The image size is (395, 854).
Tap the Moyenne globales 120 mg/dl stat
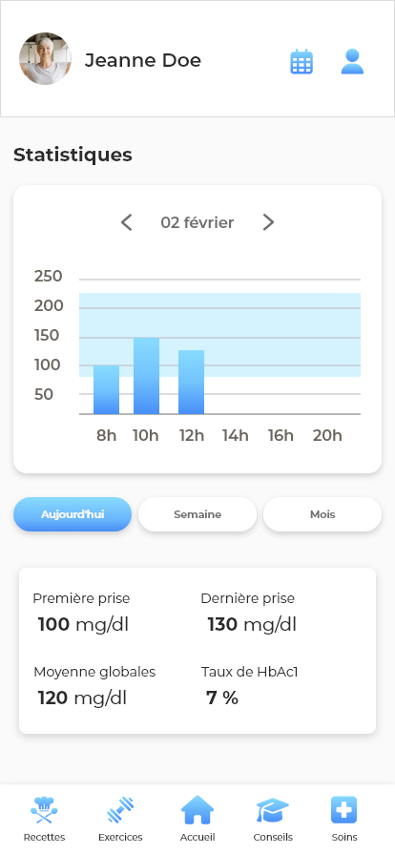[x=82, y=698]
